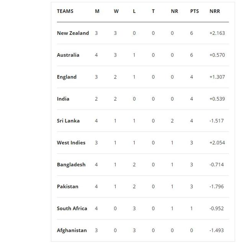Image resolution: width=245 pixels, height=244 pixels.
Task: Select the NR column header
Action: (175, 11)
